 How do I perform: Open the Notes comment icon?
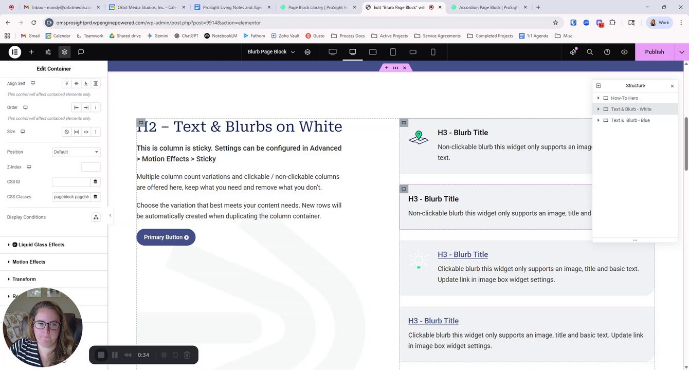coord(81,52)
